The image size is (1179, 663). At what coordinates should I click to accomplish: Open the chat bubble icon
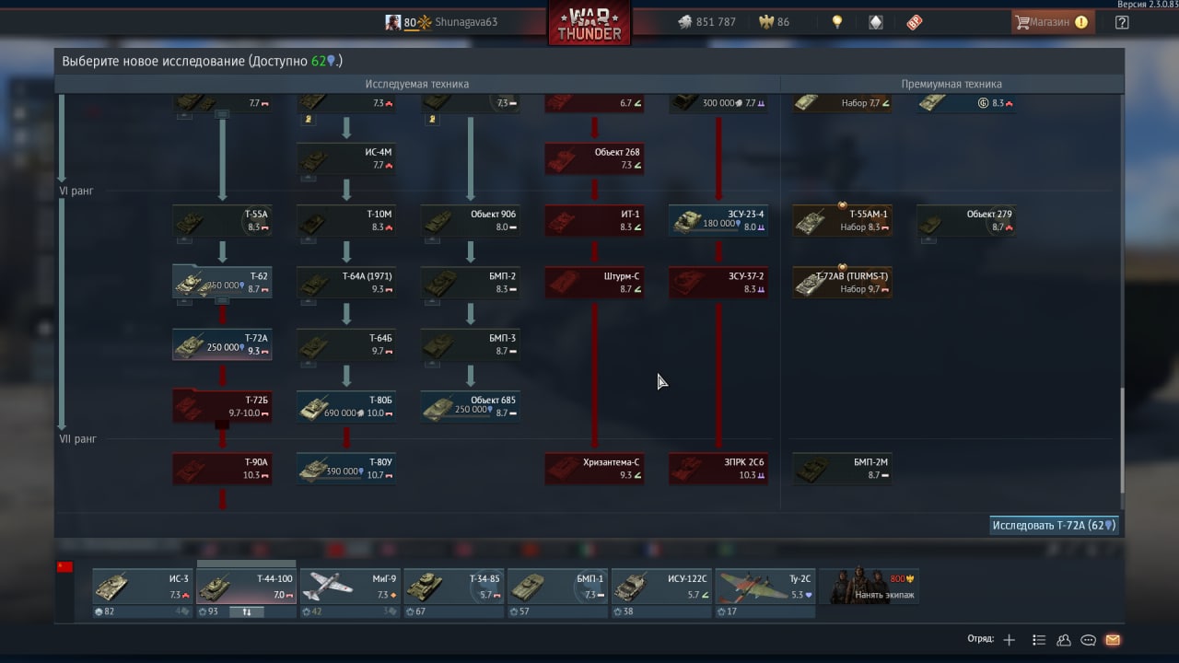click(1088, 640)
